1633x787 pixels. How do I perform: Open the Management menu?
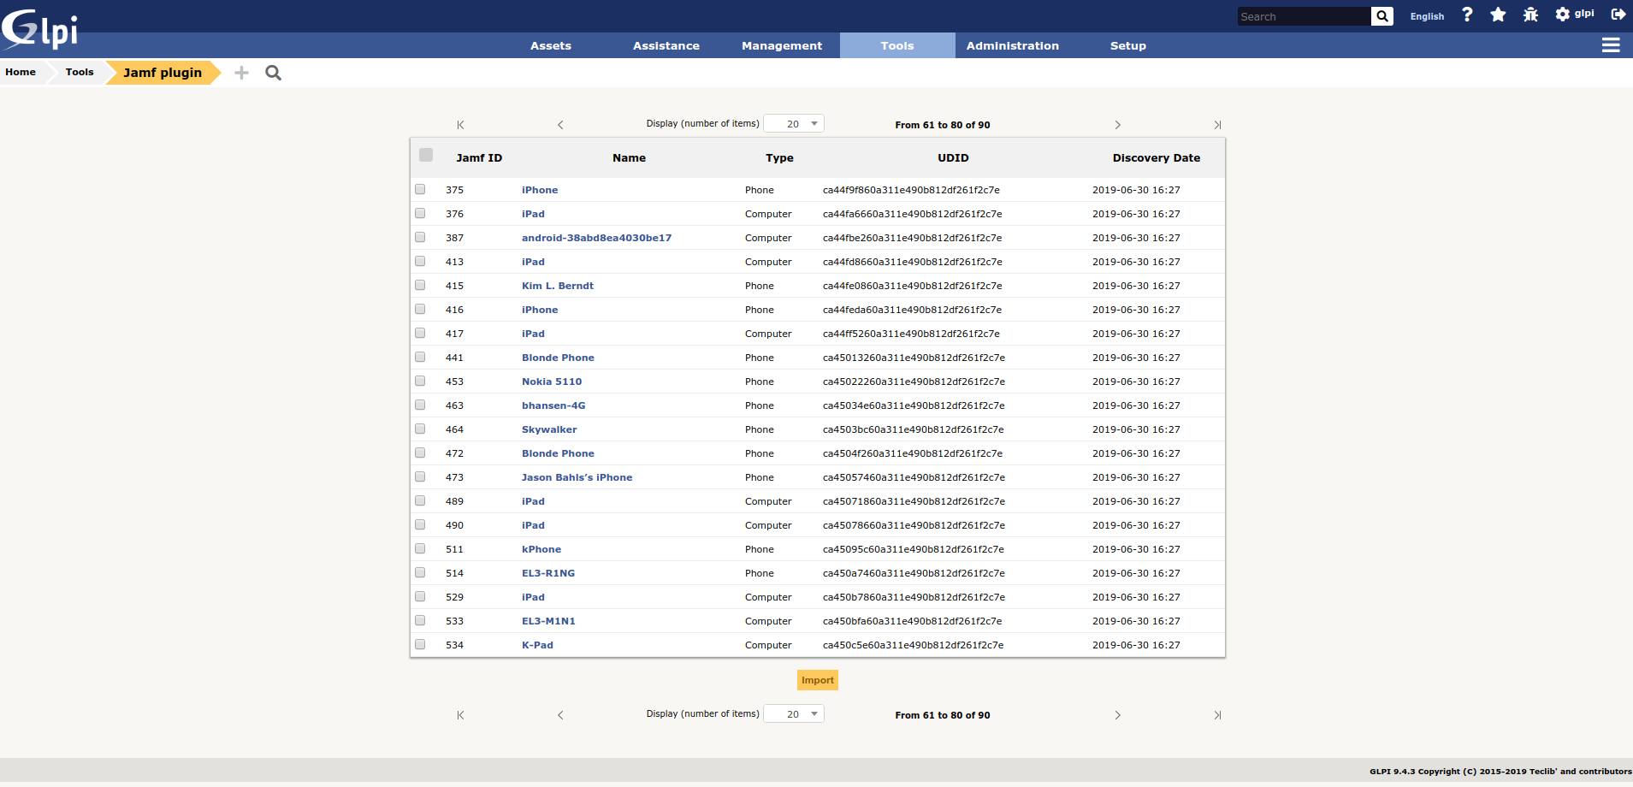[x=782, y=46]
